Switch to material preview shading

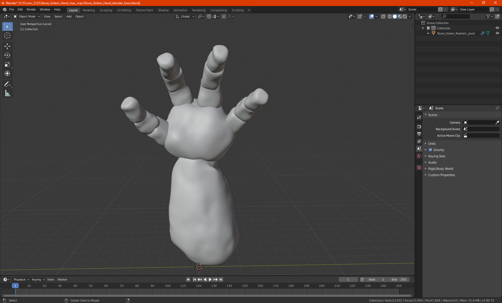tap(400, 16)
